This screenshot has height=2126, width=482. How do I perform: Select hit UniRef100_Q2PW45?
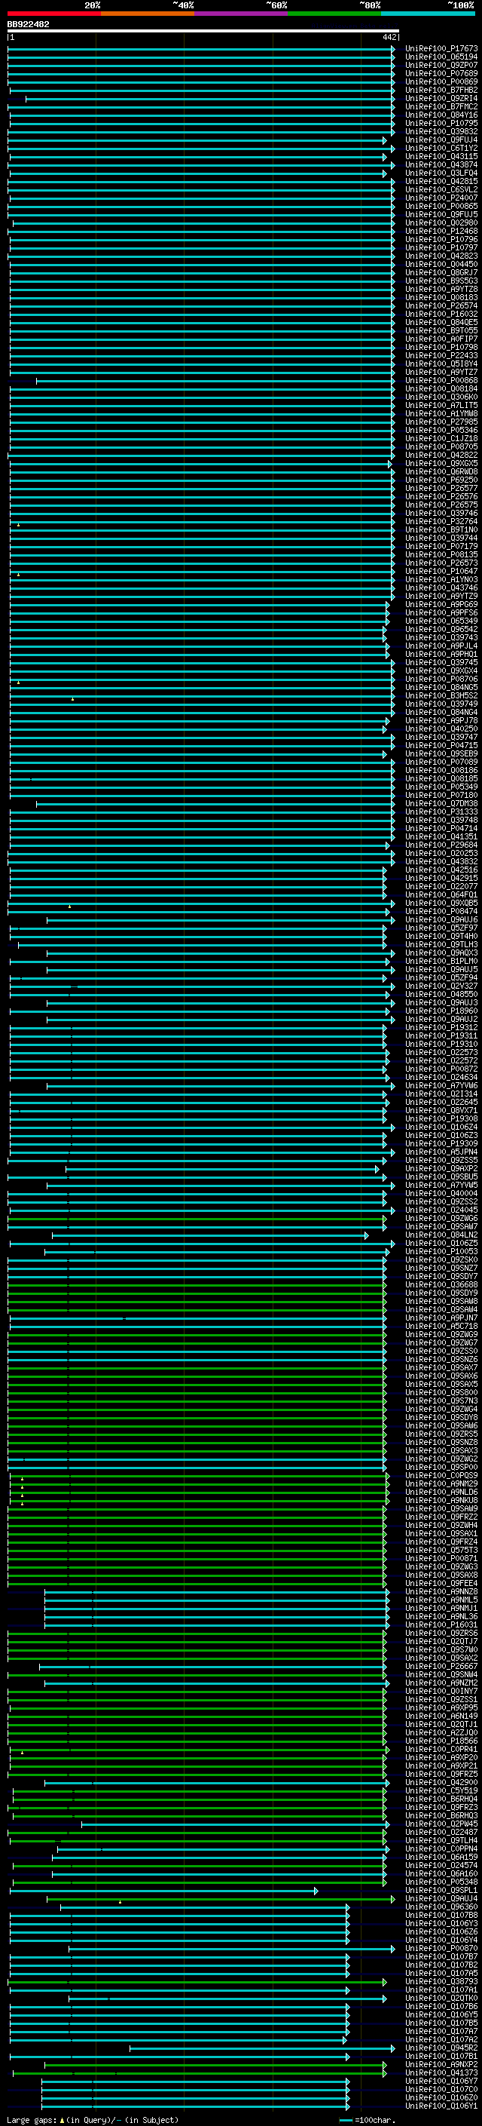click(441, 1824)
